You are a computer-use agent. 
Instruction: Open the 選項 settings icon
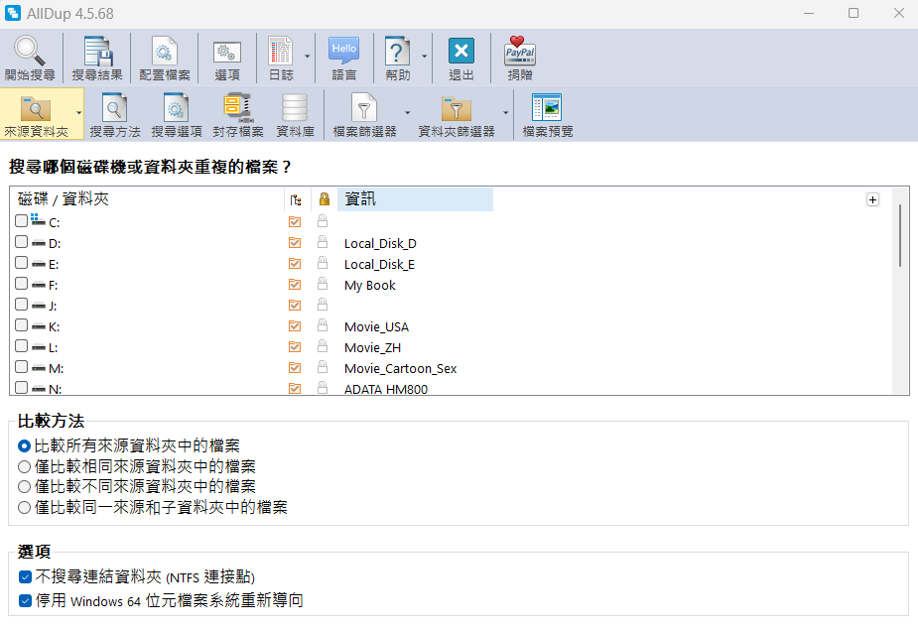point(227,53)
